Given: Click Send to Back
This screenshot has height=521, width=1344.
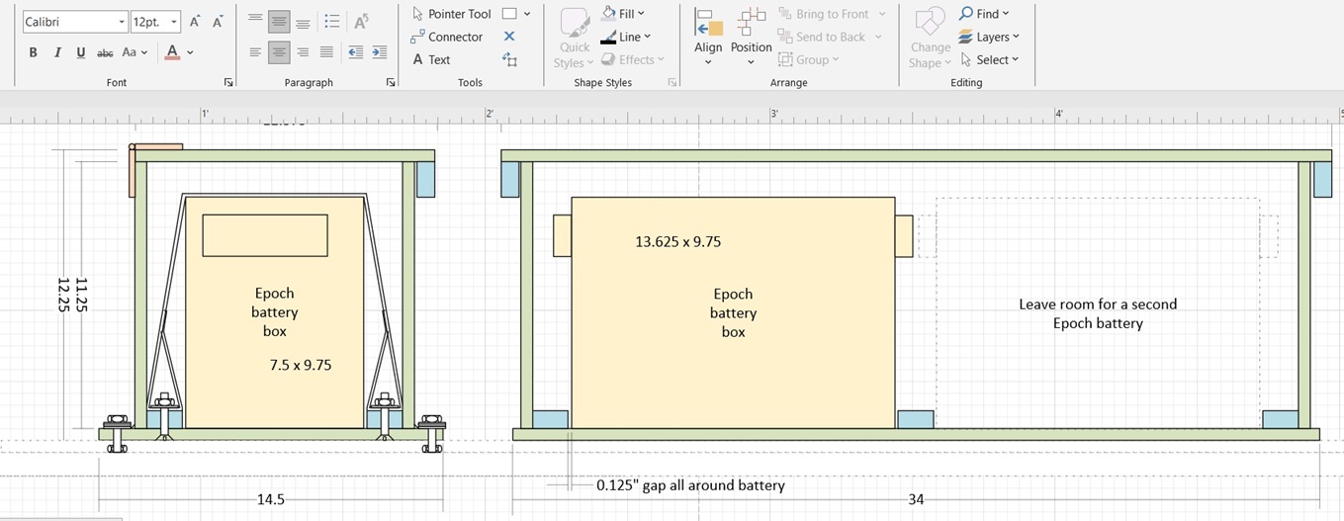Looking at the screenshot, I should (822, 37).
